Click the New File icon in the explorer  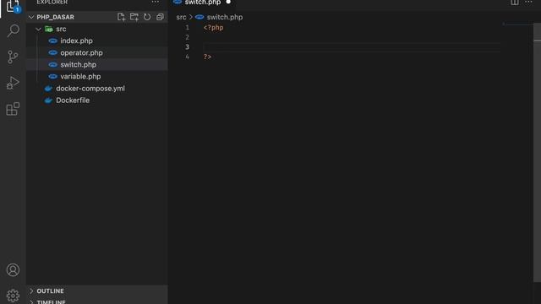[121, 17]
